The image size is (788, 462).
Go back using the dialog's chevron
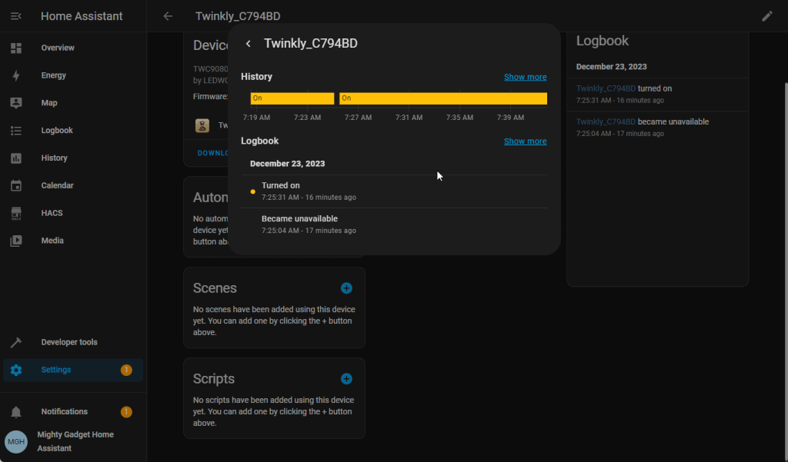[248, 44]
